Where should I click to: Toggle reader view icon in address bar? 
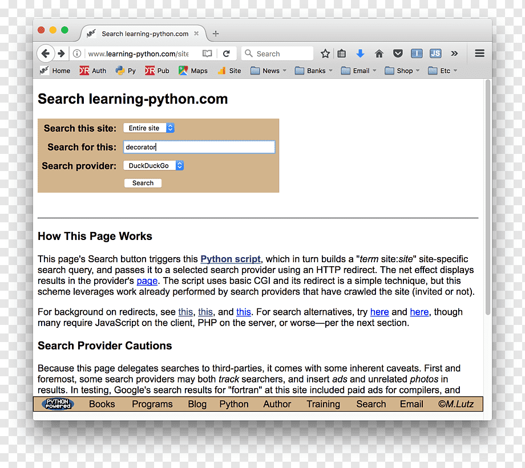[x=207, y=54]
